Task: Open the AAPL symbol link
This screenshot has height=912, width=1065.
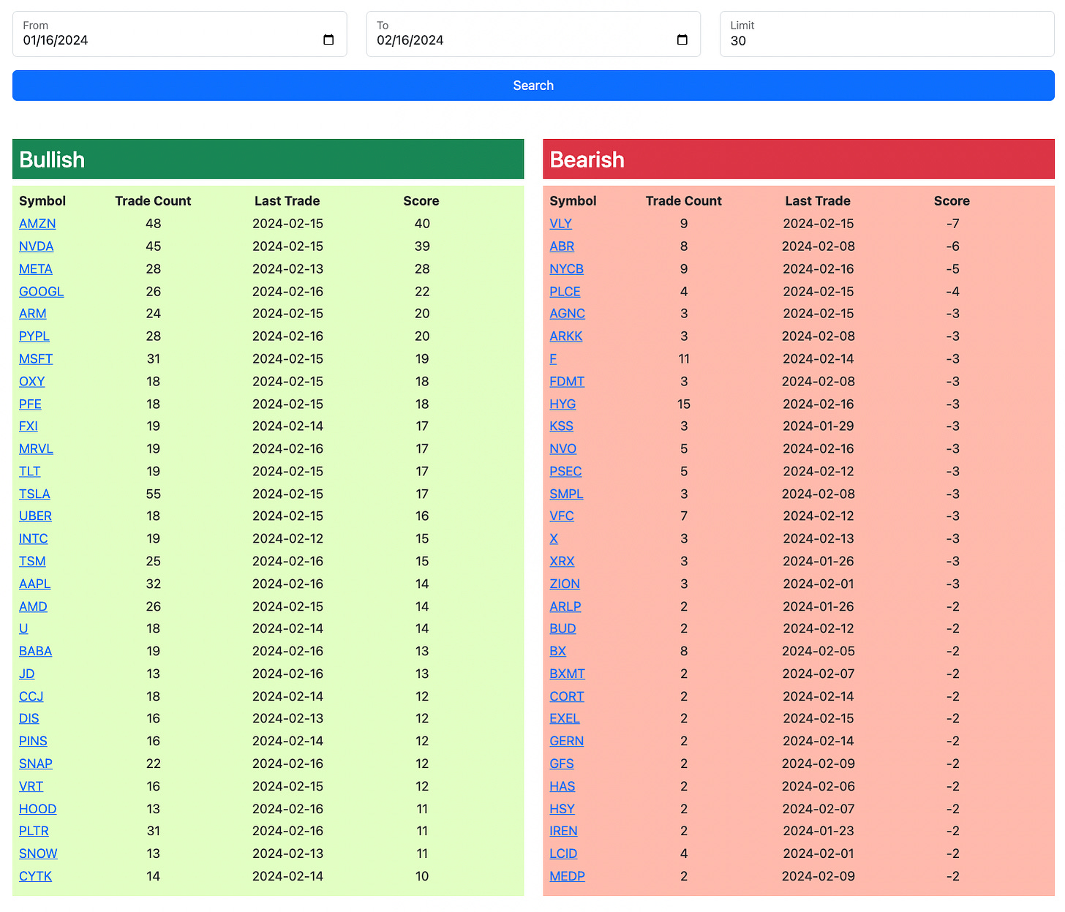Action: tap(35, 584)
